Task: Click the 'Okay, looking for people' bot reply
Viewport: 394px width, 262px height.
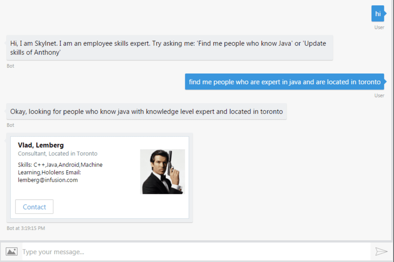Action: (x=146, y=111)
